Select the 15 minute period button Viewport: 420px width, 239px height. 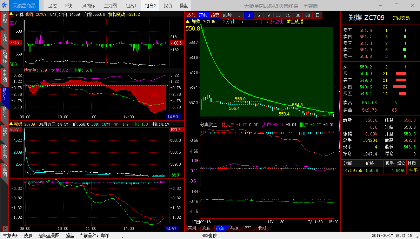tap(288, 15)
